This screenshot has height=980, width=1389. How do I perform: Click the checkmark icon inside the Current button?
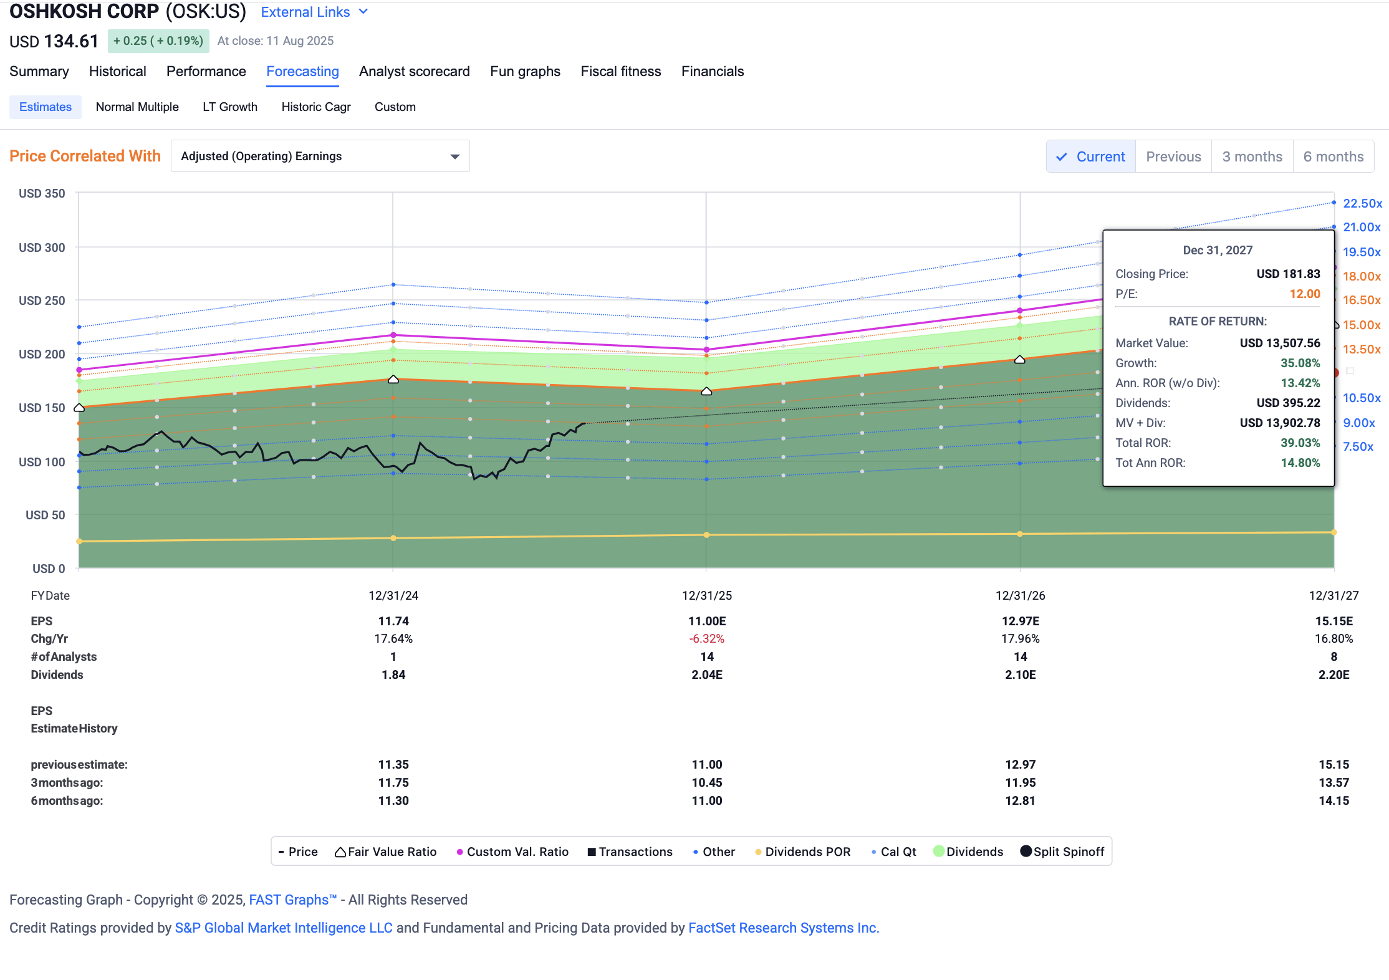1062,156
